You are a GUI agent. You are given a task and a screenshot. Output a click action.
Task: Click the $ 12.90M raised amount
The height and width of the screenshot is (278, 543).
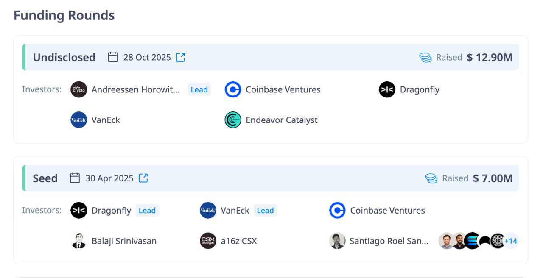click(490, 57)
